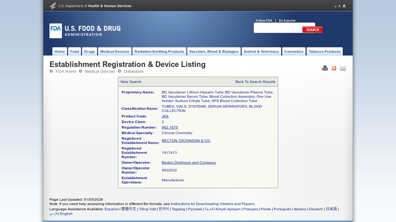Click the FDA logo
Image resolution: width=396 pixels, height=222 pixels.
55,31
